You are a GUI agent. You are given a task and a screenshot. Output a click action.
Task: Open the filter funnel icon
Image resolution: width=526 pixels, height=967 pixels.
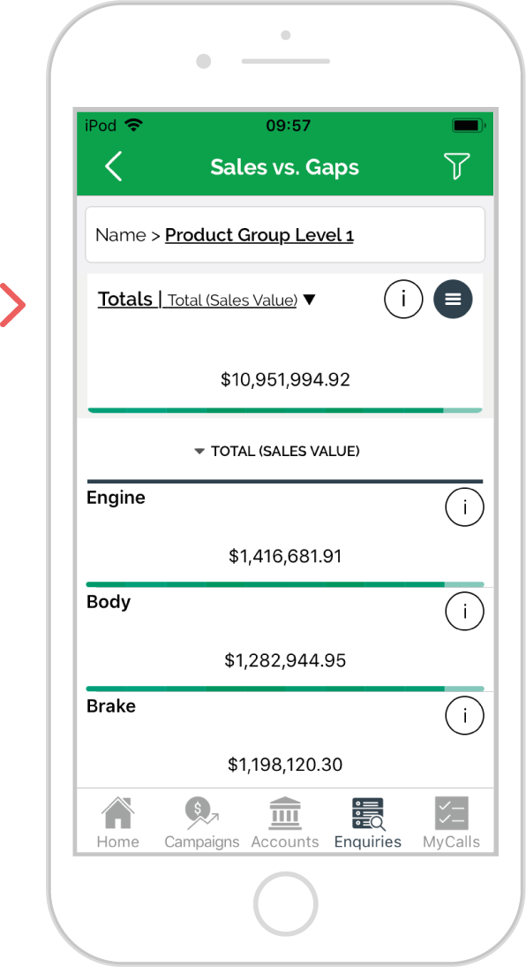(x=456, y=166)
